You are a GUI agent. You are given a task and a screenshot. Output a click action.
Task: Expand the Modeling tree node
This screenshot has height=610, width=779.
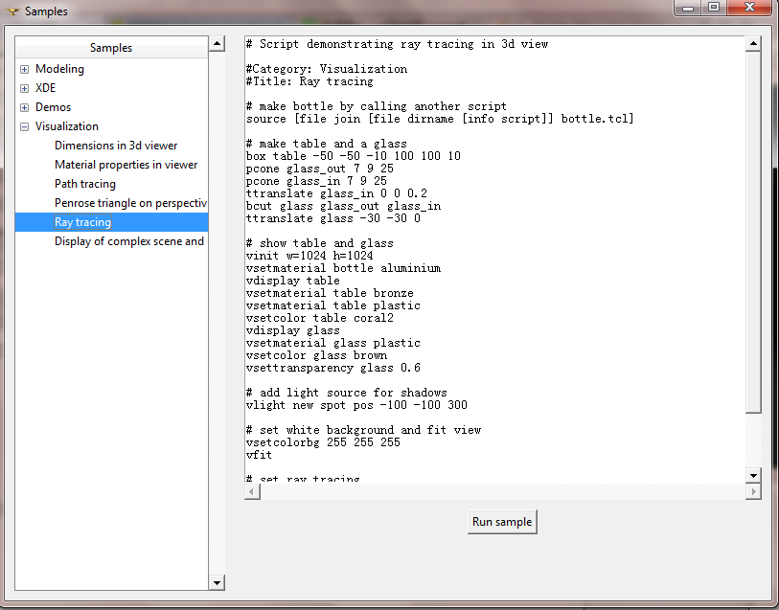[24, 69]
